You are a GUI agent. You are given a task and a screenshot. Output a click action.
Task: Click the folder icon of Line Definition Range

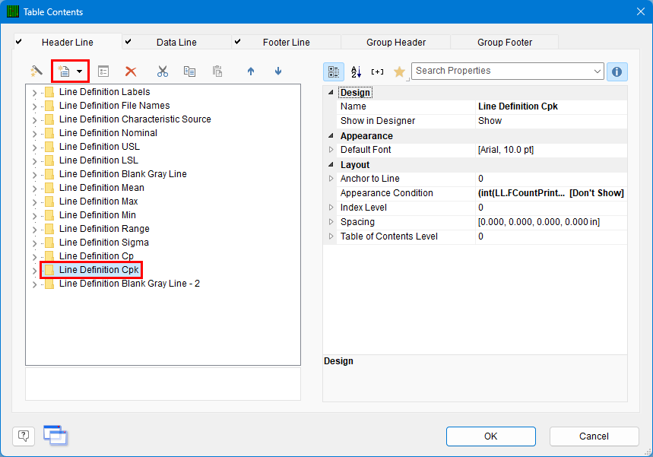49,229
